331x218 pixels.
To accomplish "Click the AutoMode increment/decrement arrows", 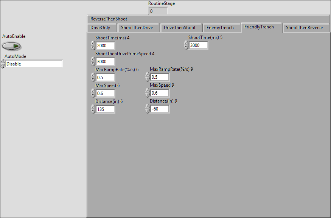I will tap(3, 64).
